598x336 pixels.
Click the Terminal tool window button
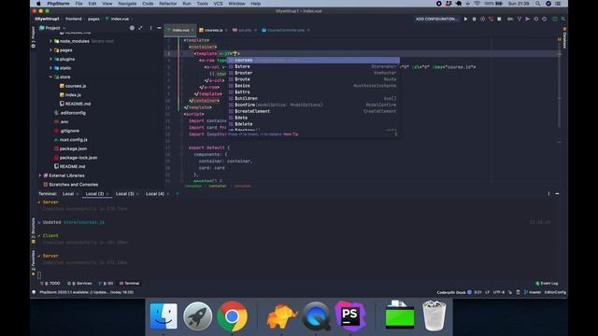pos(130,283)
